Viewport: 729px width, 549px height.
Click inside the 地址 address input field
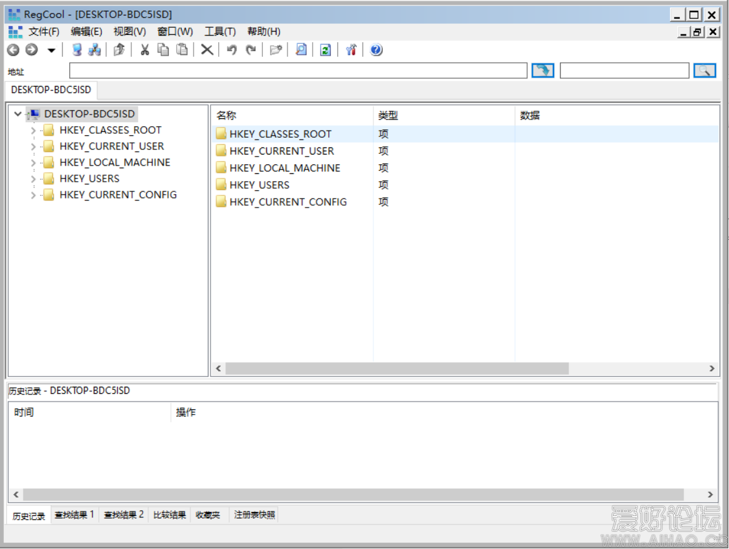pyautogui.click(x=298, y=71)
